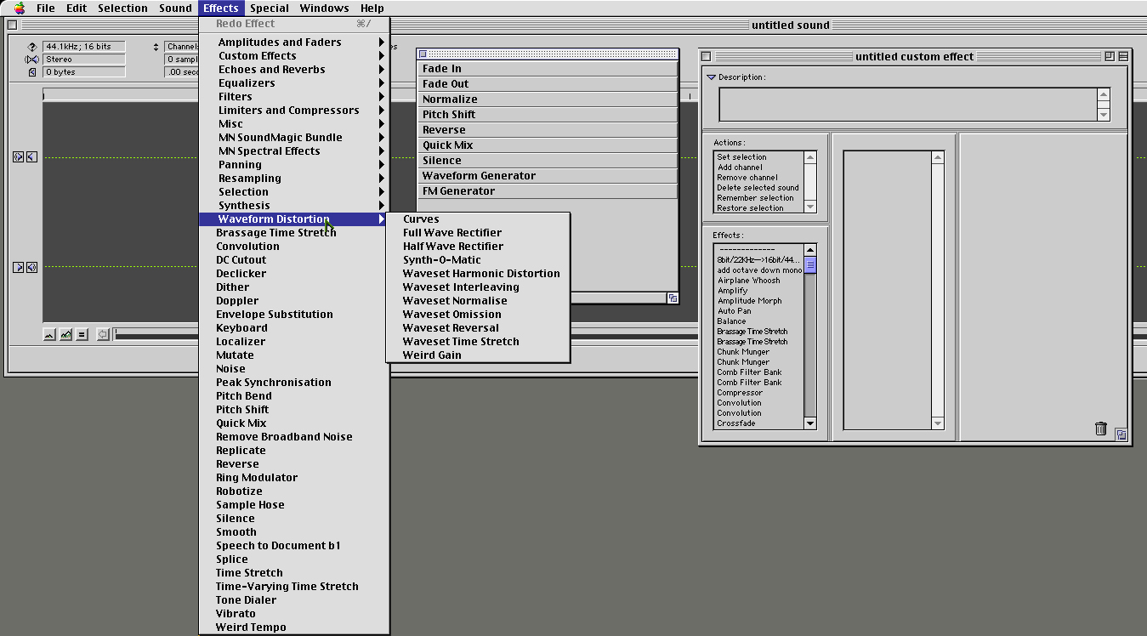Expand the Echoes and Reverbs submenu

(294, 70)
